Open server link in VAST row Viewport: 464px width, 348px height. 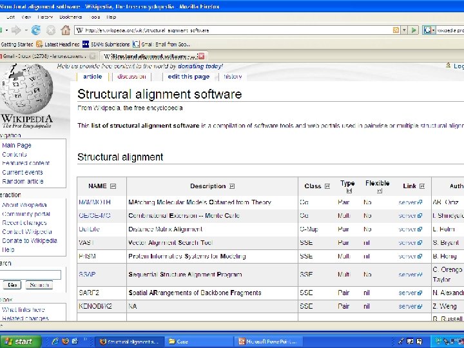click(x=410, y=243)
